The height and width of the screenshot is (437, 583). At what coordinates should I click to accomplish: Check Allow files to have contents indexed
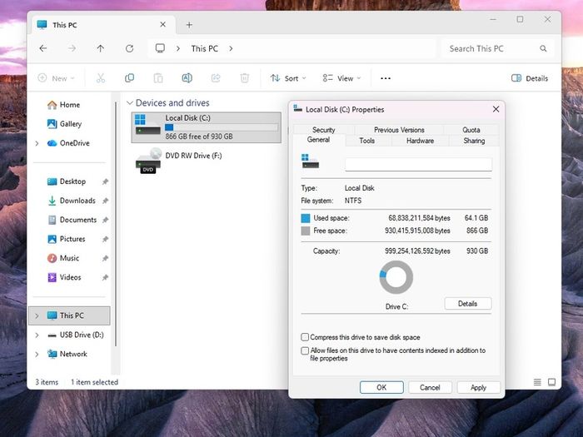pyautogui.click(x=305, y=350)
